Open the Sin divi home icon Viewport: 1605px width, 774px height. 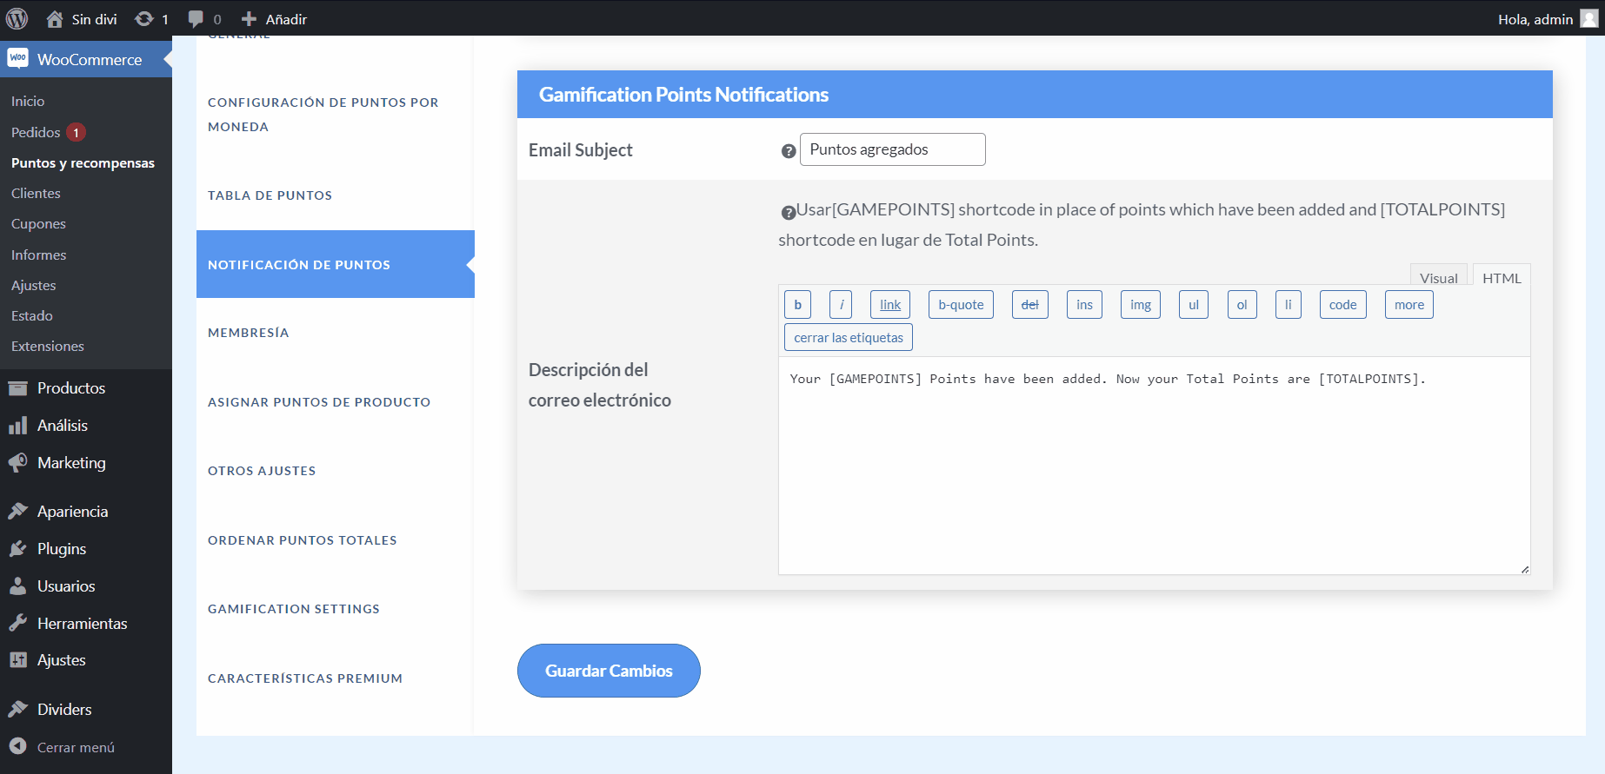point(55,18)
